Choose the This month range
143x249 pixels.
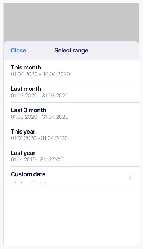(x=71, y=71)
